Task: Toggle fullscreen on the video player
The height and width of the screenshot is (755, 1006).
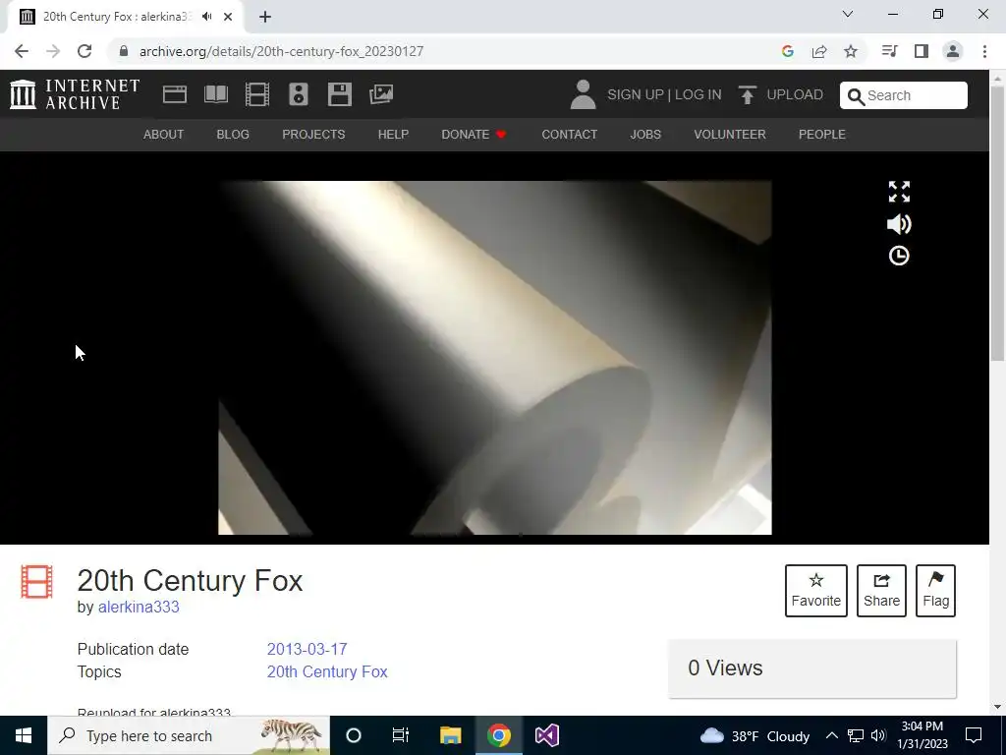Action: tap(899, 192)
